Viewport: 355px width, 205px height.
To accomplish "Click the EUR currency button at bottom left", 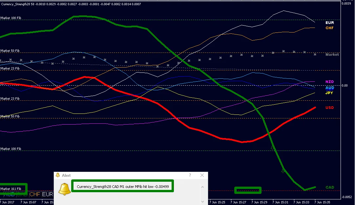I will pyautogui.click(x=47, y=195).
